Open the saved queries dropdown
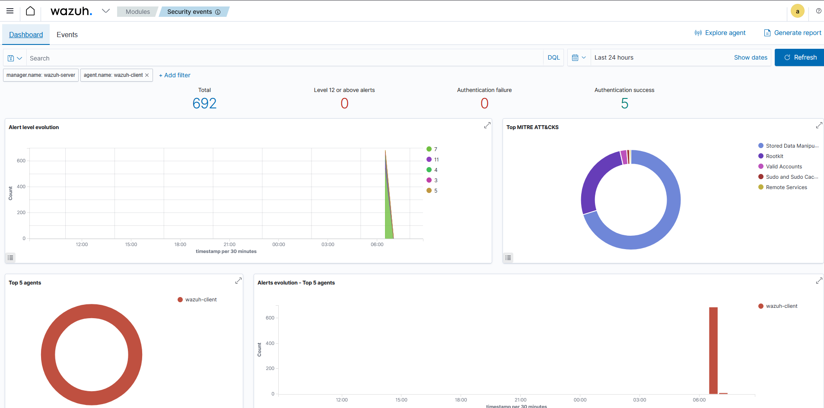The height and width of the screenshot is (408, 824). tap(15, 58)
